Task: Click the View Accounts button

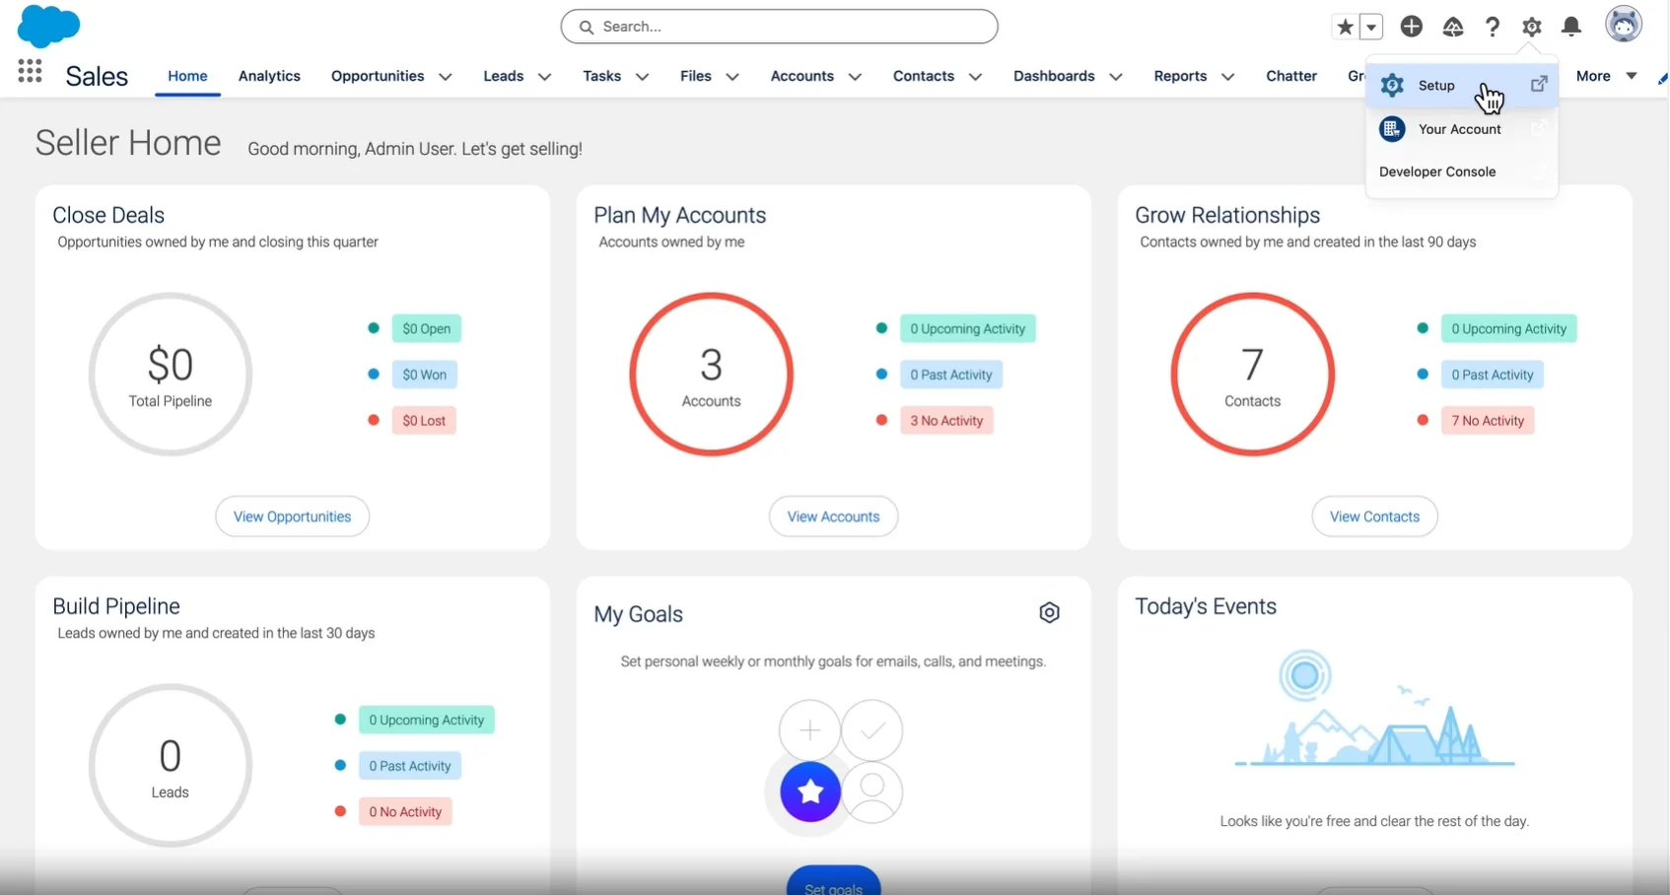Action: 833,516
